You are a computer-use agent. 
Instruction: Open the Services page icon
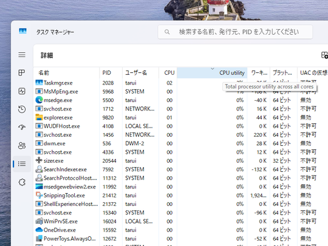[22, 182]
